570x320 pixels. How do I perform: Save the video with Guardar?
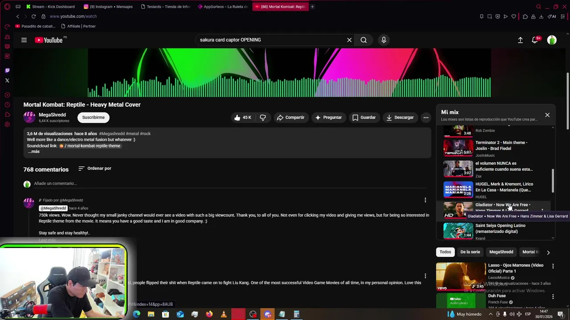(364, 117)
